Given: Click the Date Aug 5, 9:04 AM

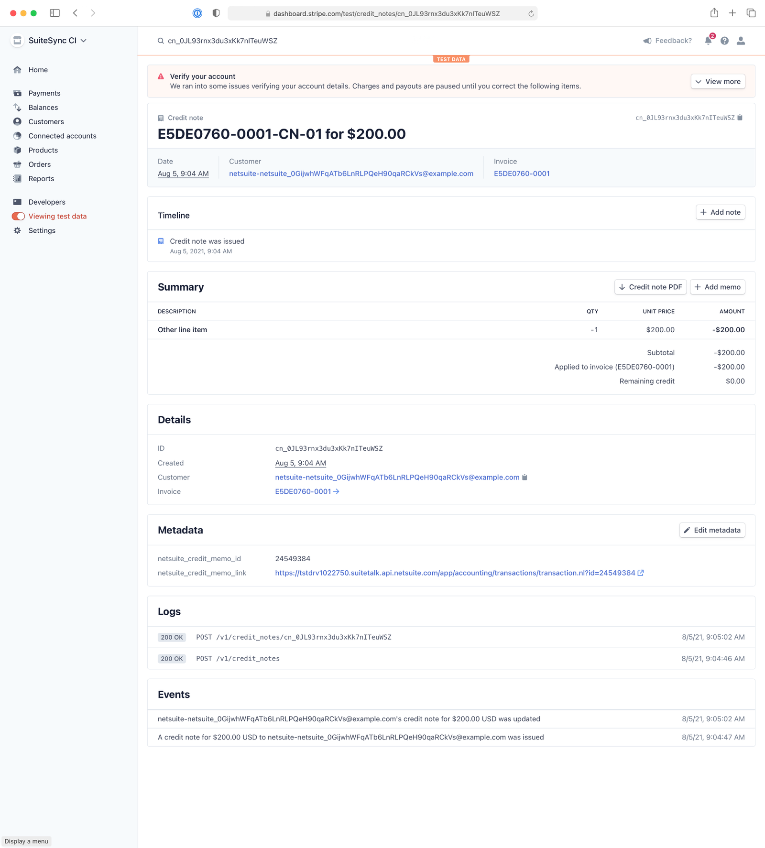Looking at the screenshot, I should point(183,174).
